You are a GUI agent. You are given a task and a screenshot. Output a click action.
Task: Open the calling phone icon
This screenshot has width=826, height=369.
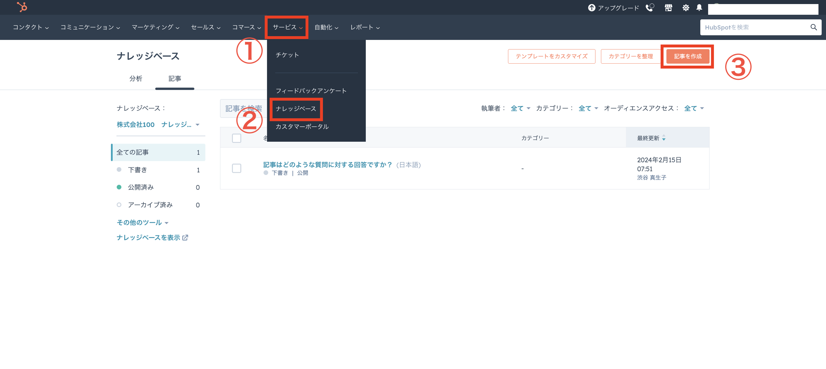tap(649, 7)
